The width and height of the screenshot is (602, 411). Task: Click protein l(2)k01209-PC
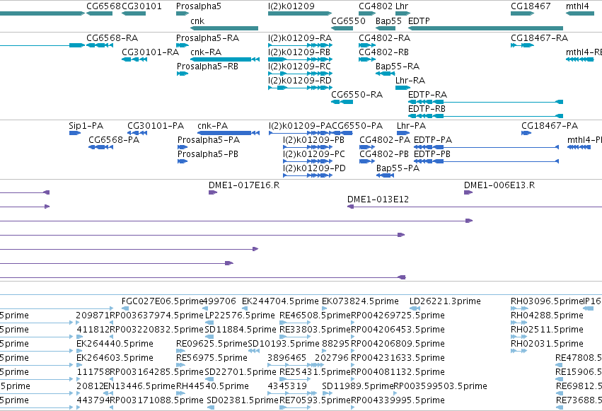click(x=308, y=161)
